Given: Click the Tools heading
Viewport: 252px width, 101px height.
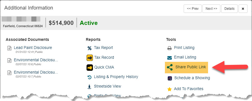Looking at the screenshot, I should coord(171,39).
